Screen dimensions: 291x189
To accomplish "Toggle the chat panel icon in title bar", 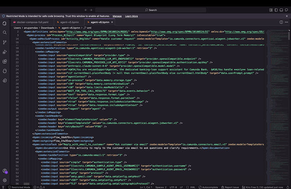I will [286, 10].
